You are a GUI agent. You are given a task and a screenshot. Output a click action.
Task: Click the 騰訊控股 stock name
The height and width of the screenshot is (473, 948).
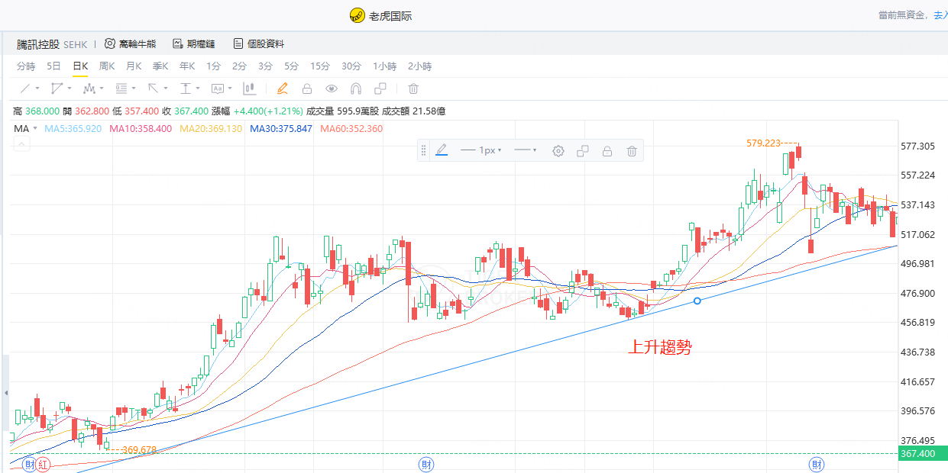coord(38,44)
